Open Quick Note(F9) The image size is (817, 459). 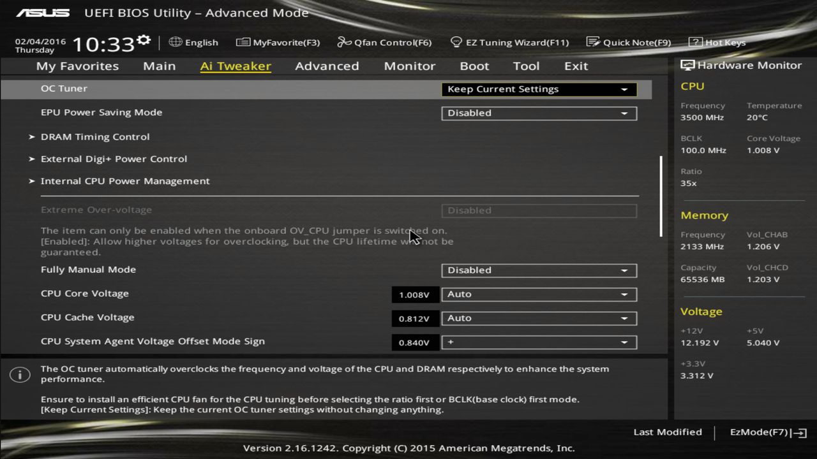(x=628, y=43)
